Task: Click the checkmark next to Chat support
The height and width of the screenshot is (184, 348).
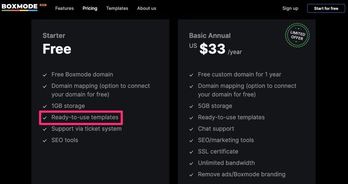Action: tap(191, 129)
